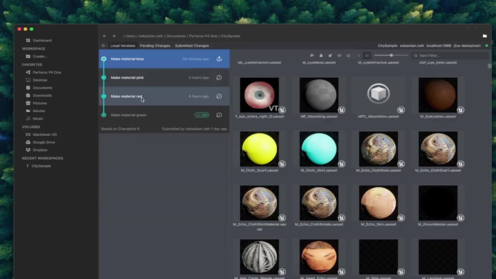This screenshot has height=279, width=496.
Task: Click the CitySample workspace name in the status bar
Action: click(387, 46)
